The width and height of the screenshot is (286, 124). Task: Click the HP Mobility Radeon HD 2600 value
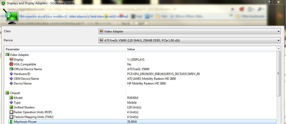click(146, 83)
